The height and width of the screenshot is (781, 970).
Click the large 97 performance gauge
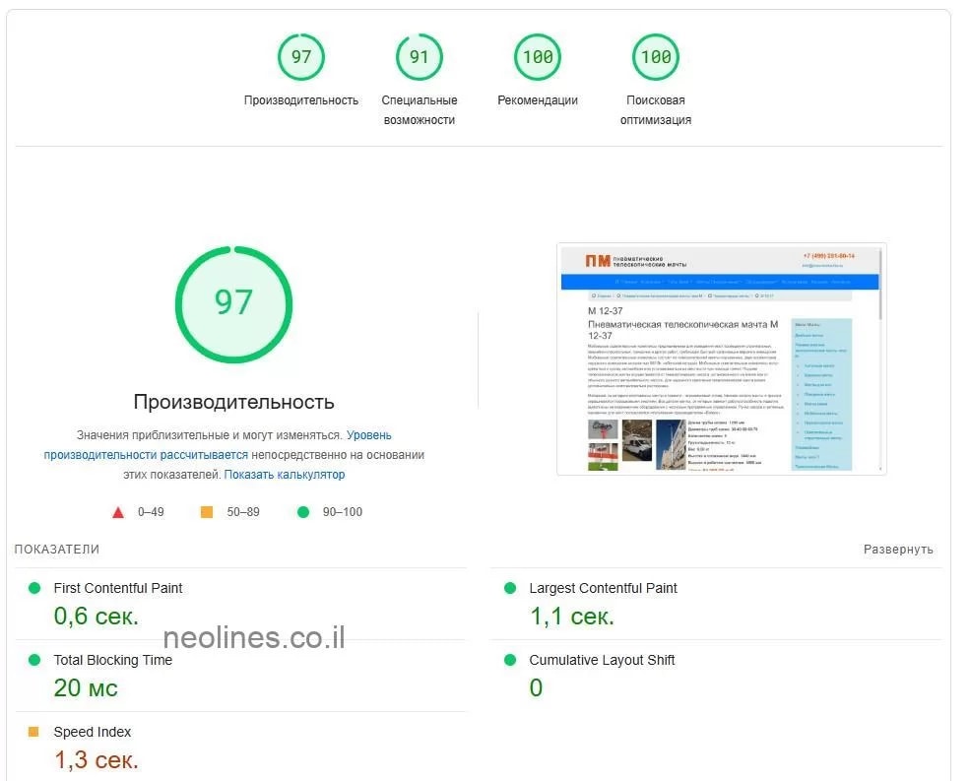point(233,304)
